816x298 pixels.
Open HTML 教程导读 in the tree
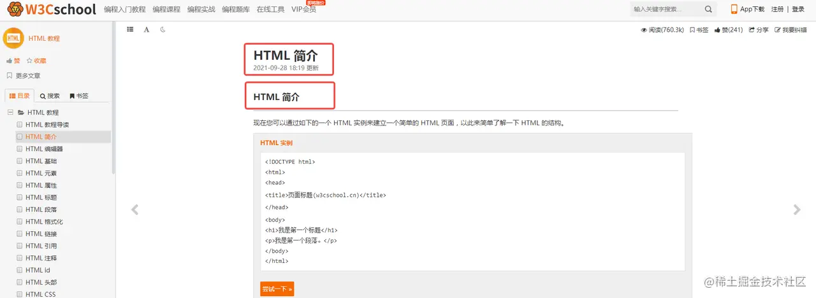click(x=47, y=125)
